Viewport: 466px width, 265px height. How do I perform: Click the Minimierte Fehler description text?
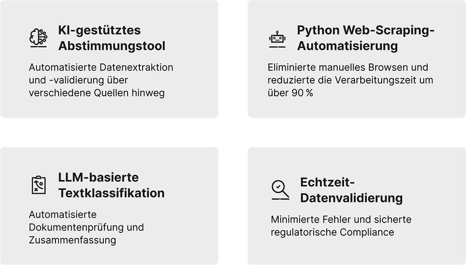341,226
